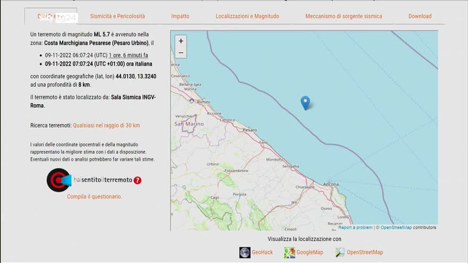Click Report a problem on the map
468x263 pixels.
(355, 227)
